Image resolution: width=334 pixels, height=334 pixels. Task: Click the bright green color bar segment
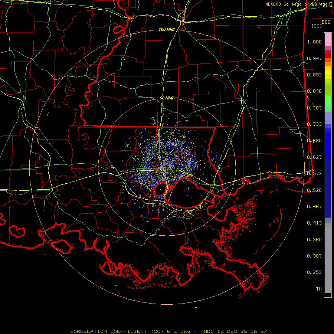[x=328, y=101]
